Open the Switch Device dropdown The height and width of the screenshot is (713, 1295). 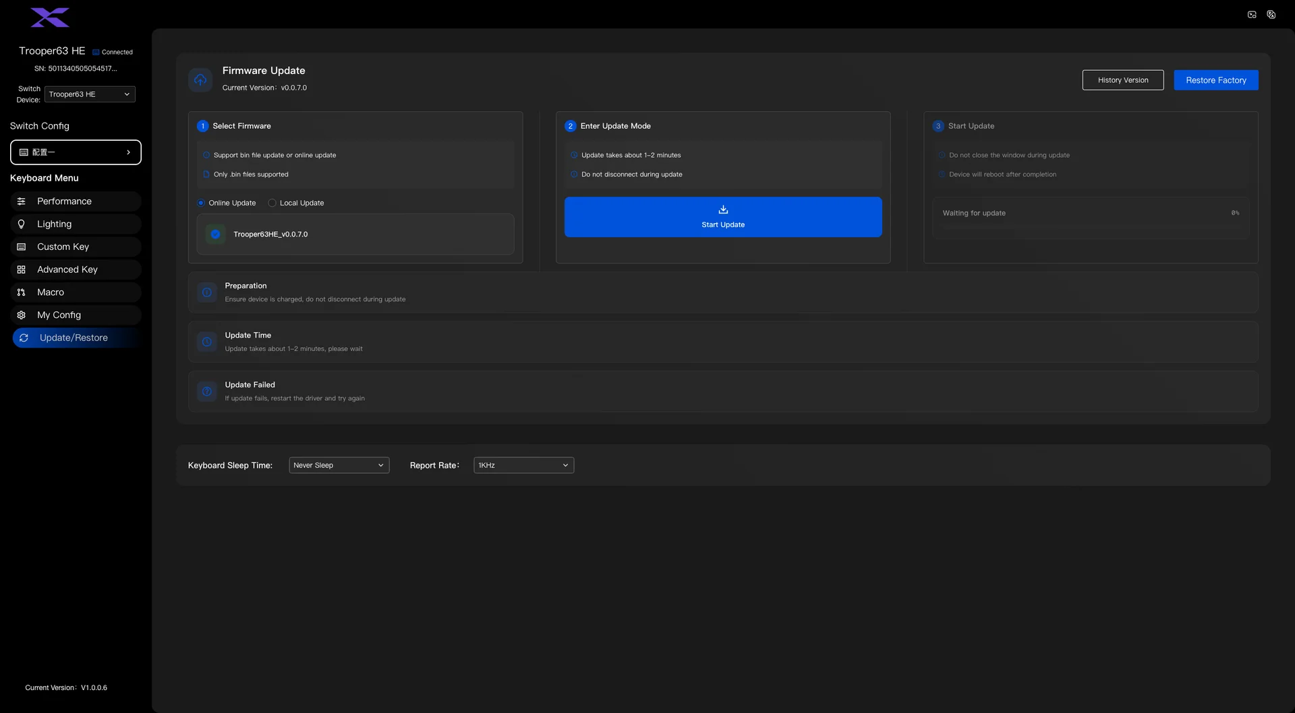[90, 94]
